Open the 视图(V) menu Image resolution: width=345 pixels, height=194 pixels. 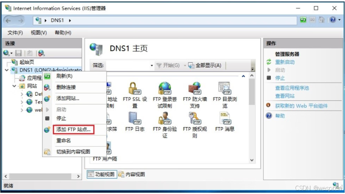tap(39, 33)
